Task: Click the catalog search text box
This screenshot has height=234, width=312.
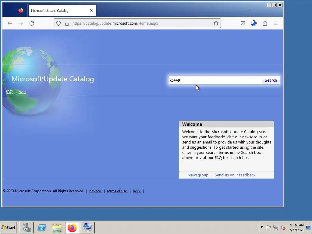Action: (x=215, y=80)
